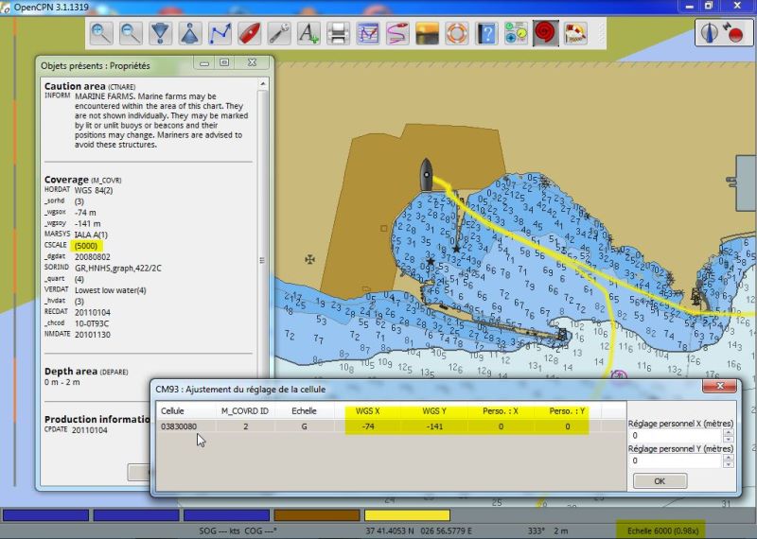The height and width of the screenshot is (539, 757).
Task: Toggle chart text A+ icon
Action: [308, 33]
